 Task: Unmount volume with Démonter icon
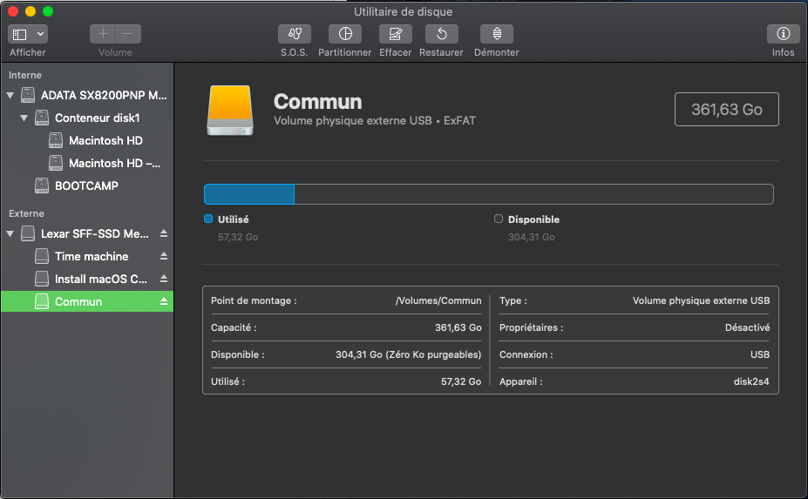point(496,34)
